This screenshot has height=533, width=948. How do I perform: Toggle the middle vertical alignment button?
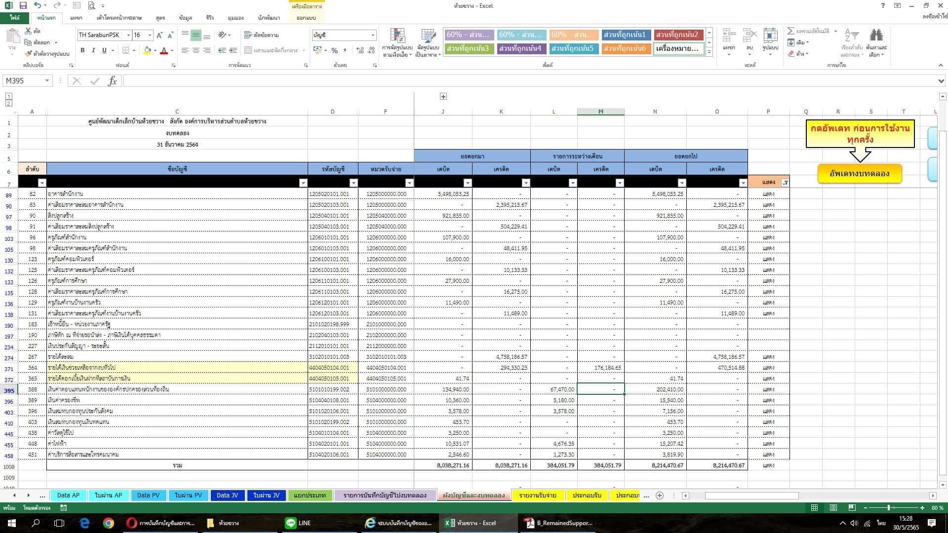pos(196,35)
